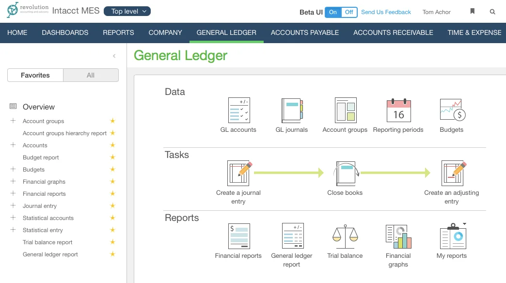Open the DASHBOARDS menu
The width and height of the screenshot is (506, 283).
pyautogui.click(x=65, y=32)
